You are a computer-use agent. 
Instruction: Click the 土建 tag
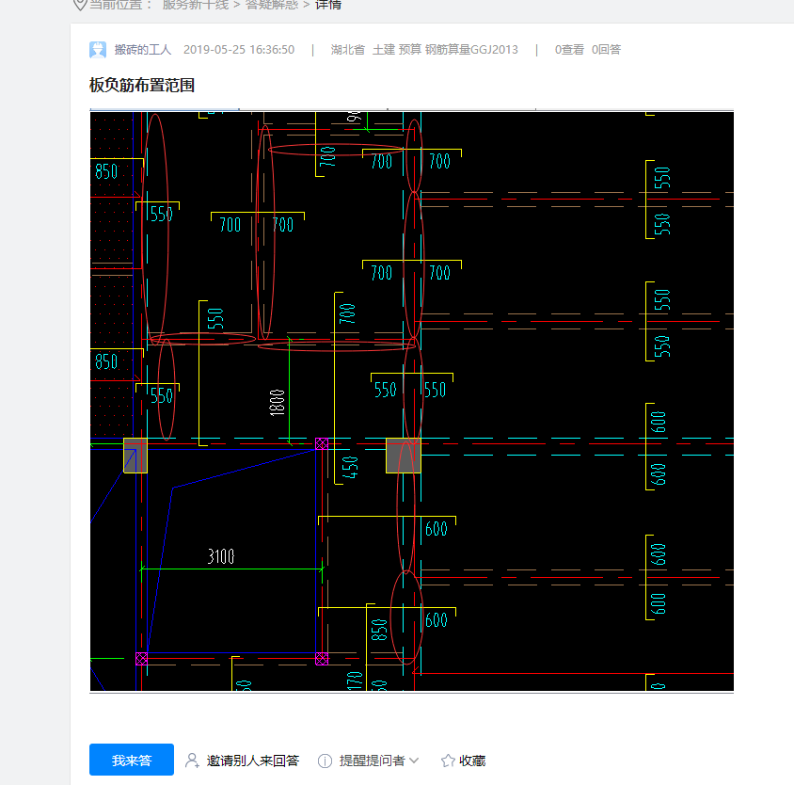384,50
